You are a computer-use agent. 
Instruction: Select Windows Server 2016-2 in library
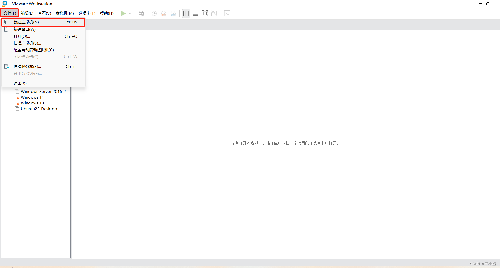tap(43, 91)
